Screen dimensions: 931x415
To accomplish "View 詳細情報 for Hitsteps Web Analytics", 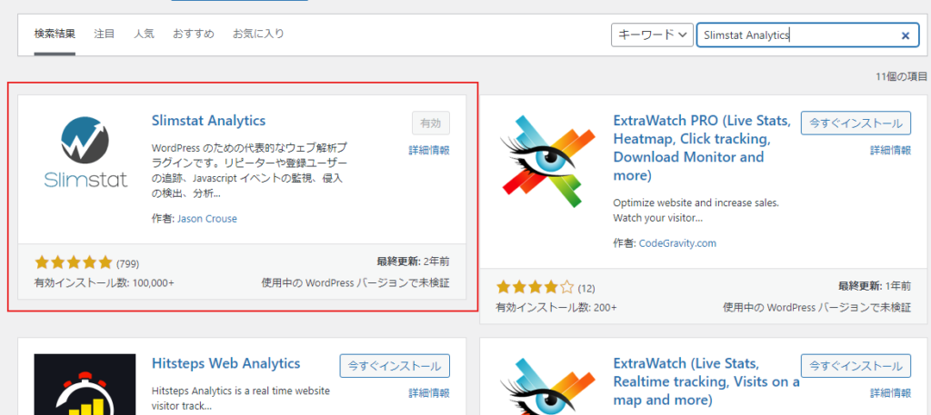I will (429, 393).
